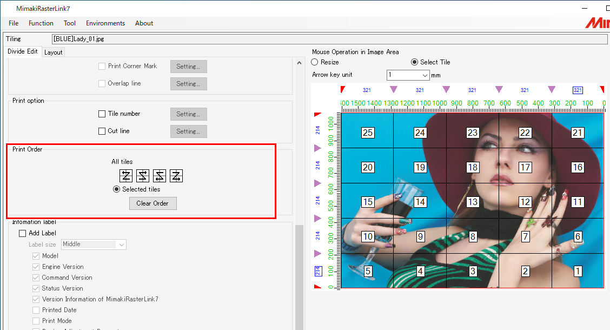Select the third print order pattern icon

point(158,175)
